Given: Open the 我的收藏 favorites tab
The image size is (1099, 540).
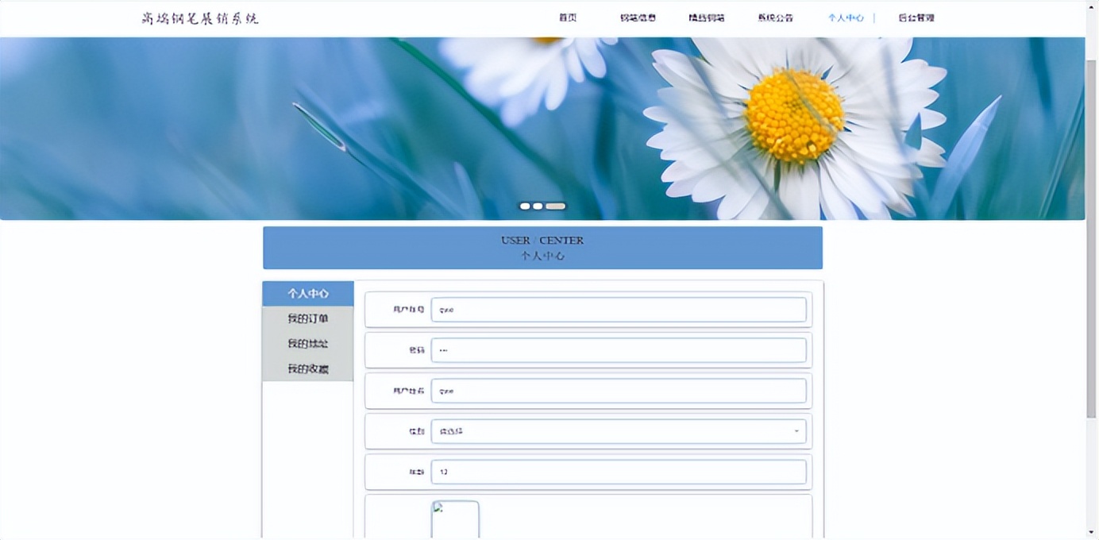Looking at the screenshot, I should tap(308, 368).
